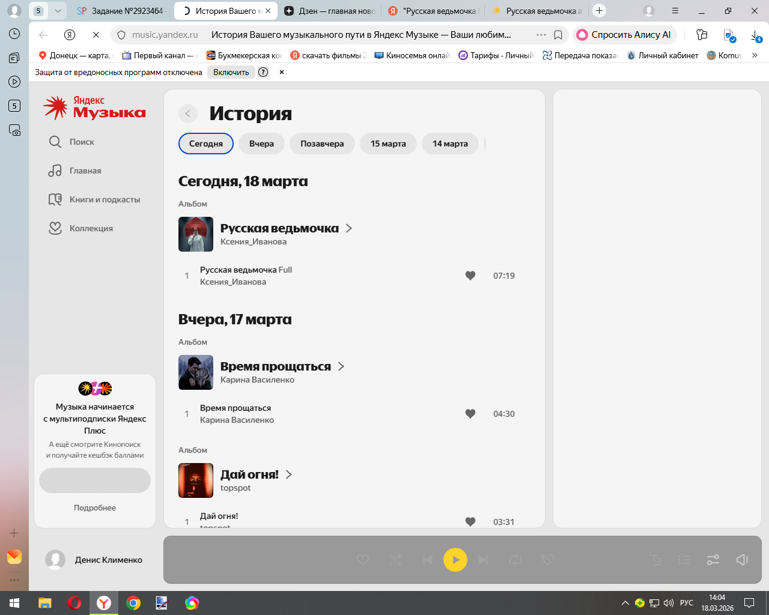Open the page image check icon in toolbar

729,35
